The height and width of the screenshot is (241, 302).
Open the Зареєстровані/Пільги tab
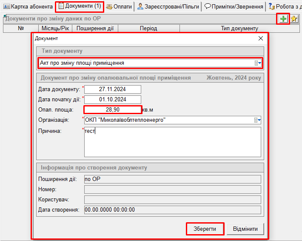coord(168,7)
